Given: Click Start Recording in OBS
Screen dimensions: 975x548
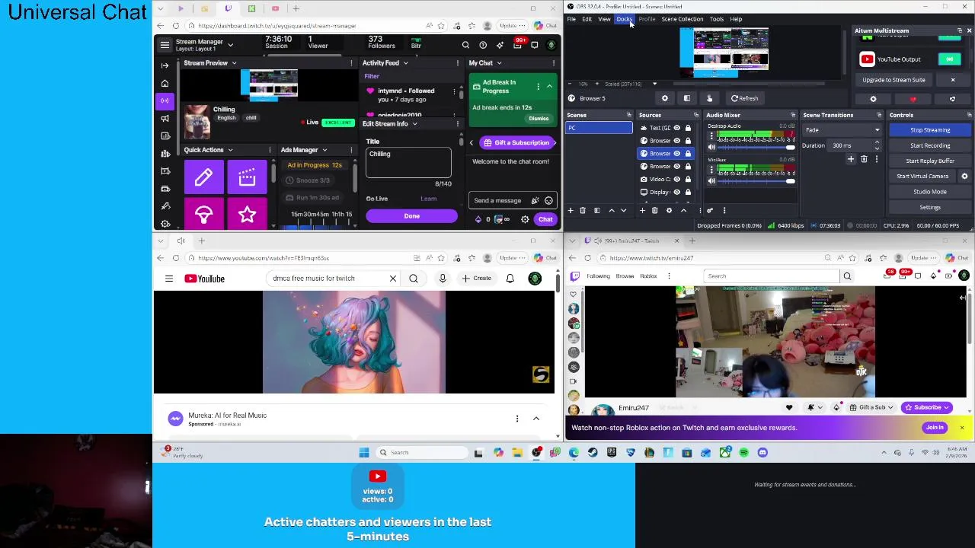Looking at the screenshot, I should 930,145.
